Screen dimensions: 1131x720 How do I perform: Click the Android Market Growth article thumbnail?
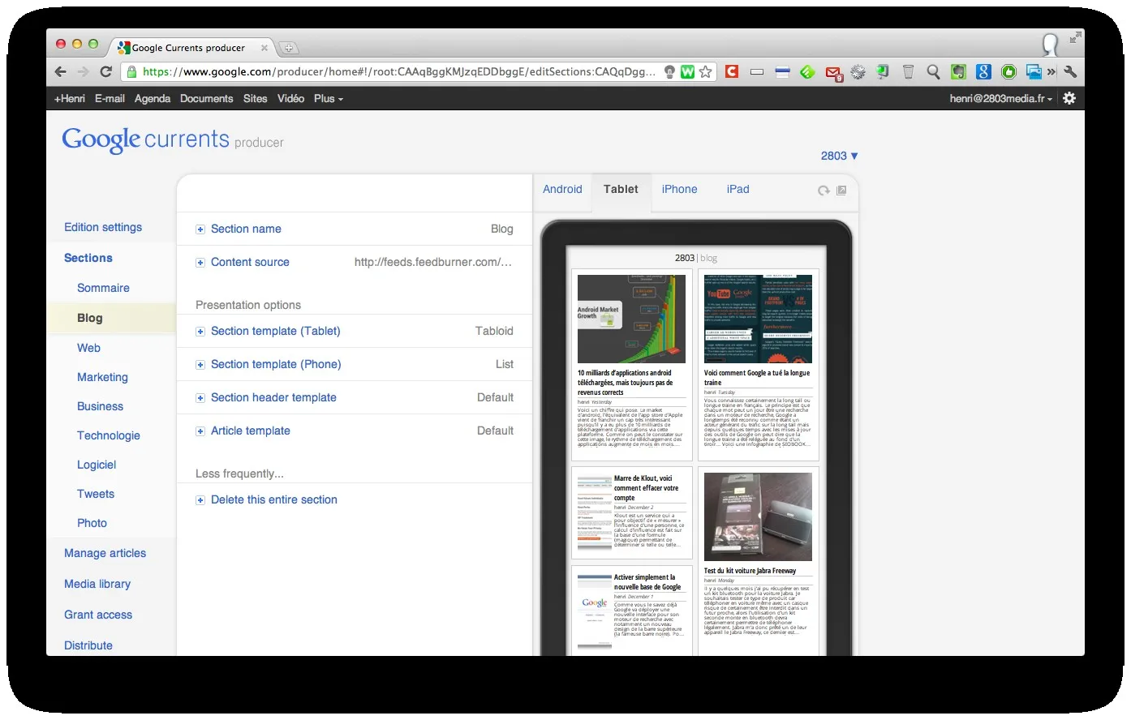(x=631, y=319)
